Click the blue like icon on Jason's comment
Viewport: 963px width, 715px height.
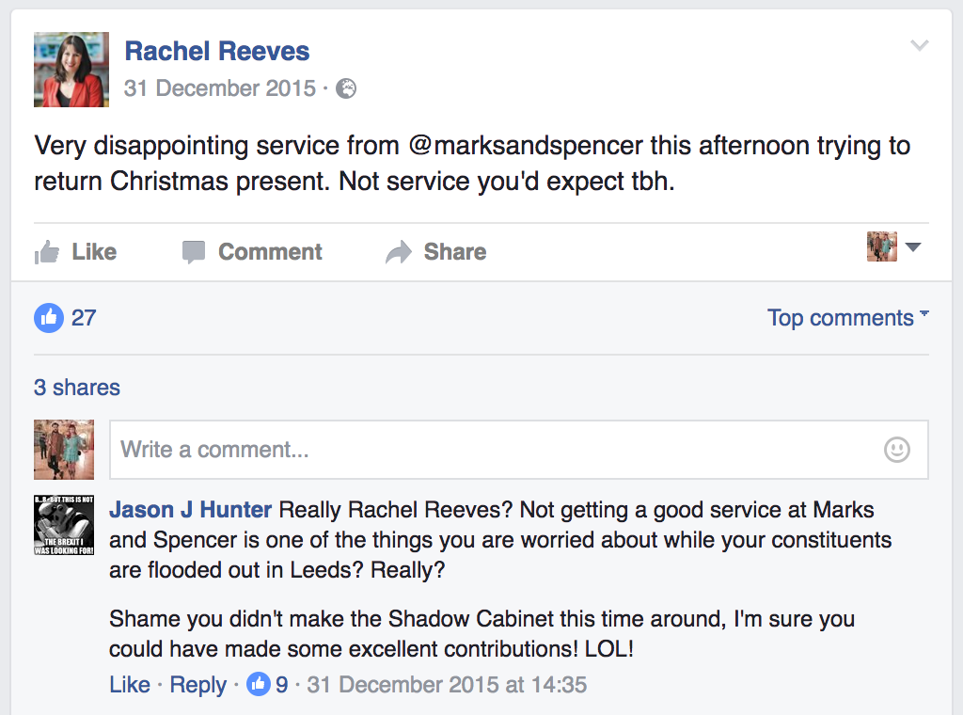[259, 684]
